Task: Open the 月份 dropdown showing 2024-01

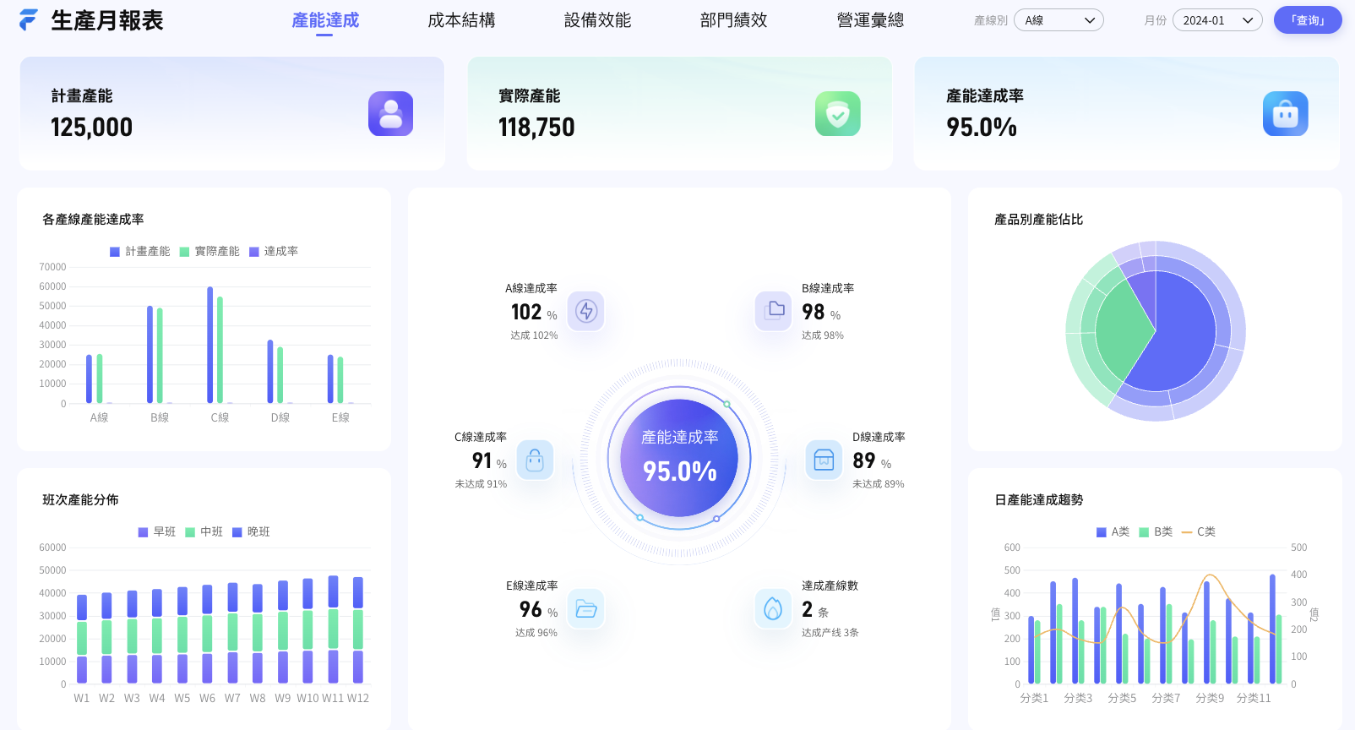Action: click(x=1216, y=20)
